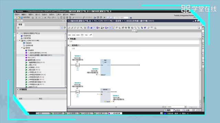Click first insert network icon in editor toolbar
This screenshot has height=123, width=220.
point(69,28)
